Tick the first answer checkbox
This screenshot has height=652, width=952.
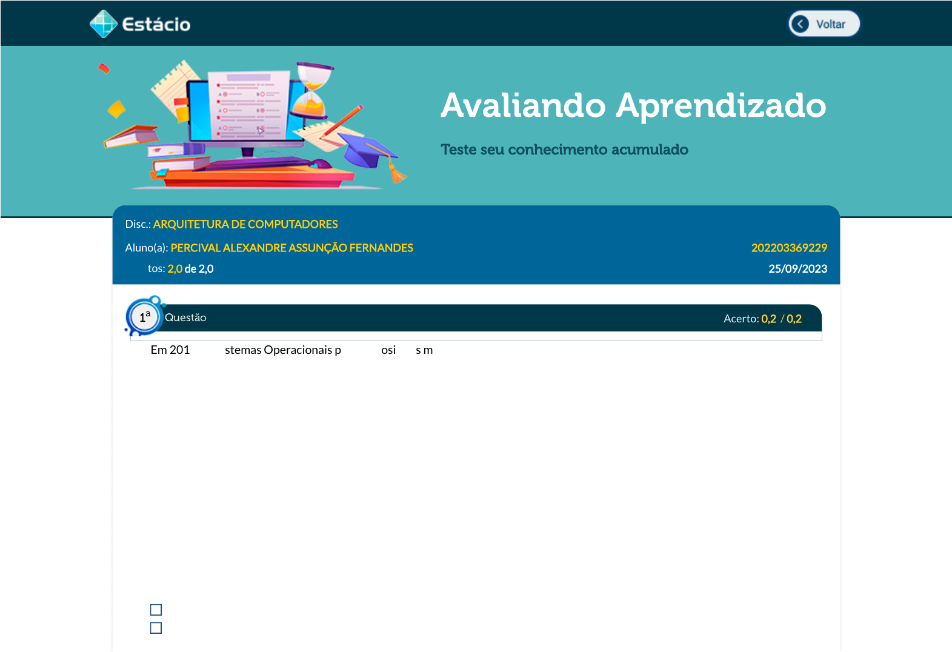point(156,610)
